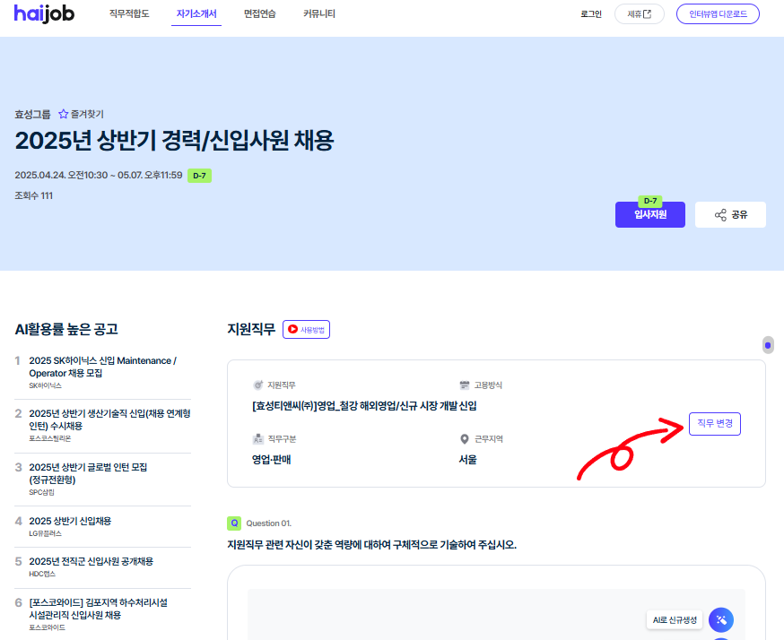Click the page scroll indicator on the right edge

(768, 345)
